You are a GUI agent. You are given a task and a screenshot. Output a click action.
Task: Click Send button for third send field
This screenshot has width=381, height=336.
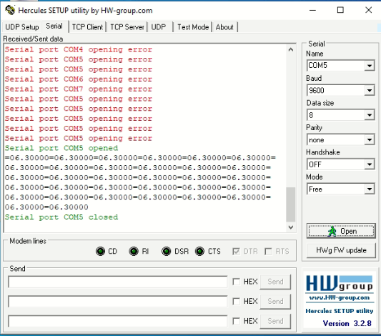coord(275,321)
